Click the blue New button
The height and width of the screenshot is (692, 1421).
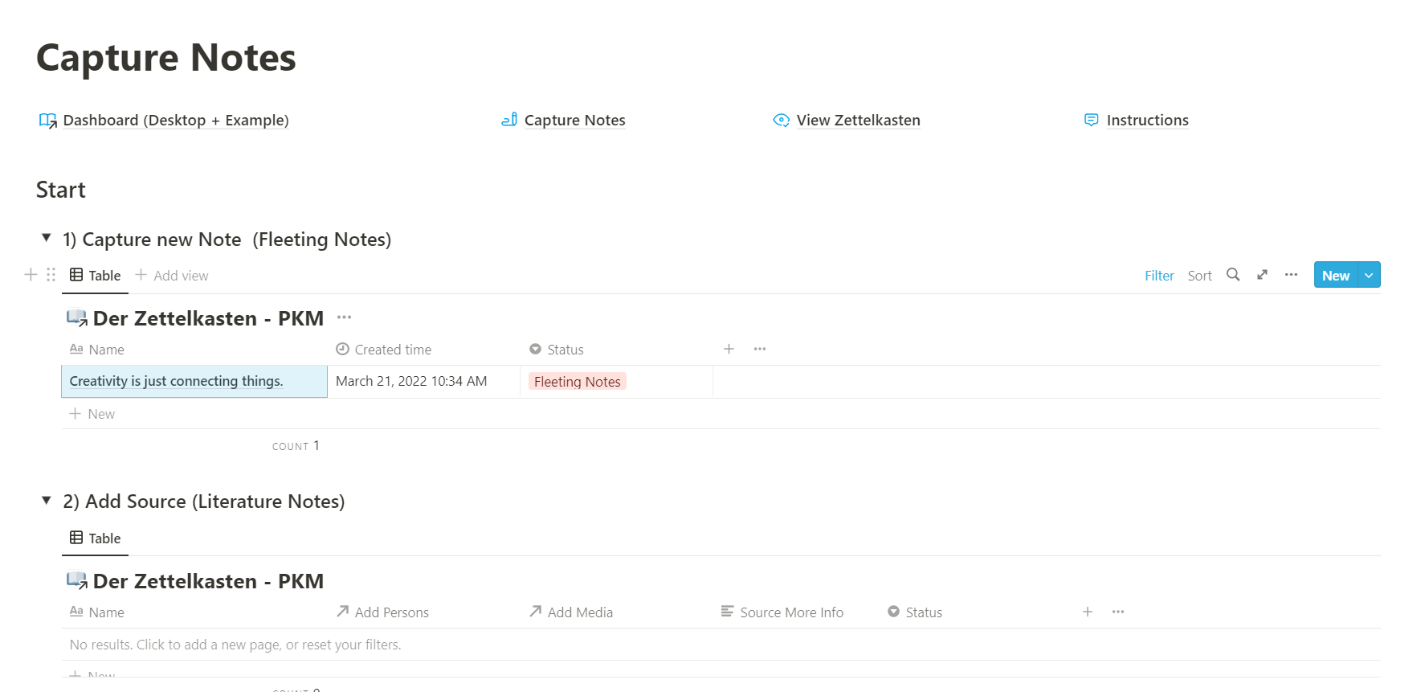pos(1335,275)
